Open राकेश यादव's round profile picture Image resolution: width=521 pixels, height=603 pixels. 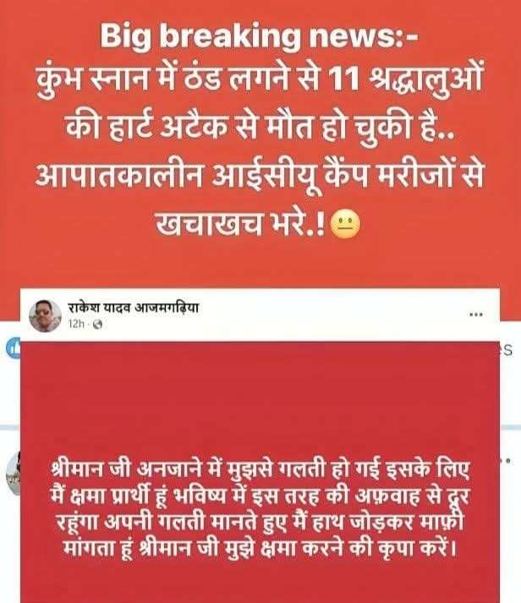(45, 316)
